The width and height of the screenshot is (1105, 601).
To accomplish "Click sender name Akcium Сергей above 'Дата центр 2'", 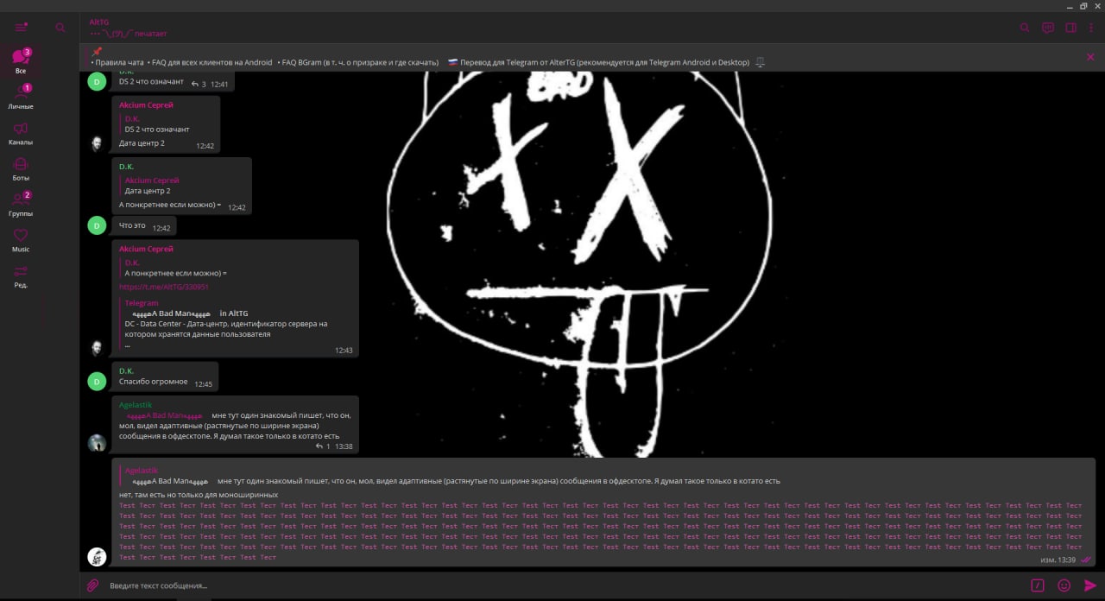I will 146,104.
